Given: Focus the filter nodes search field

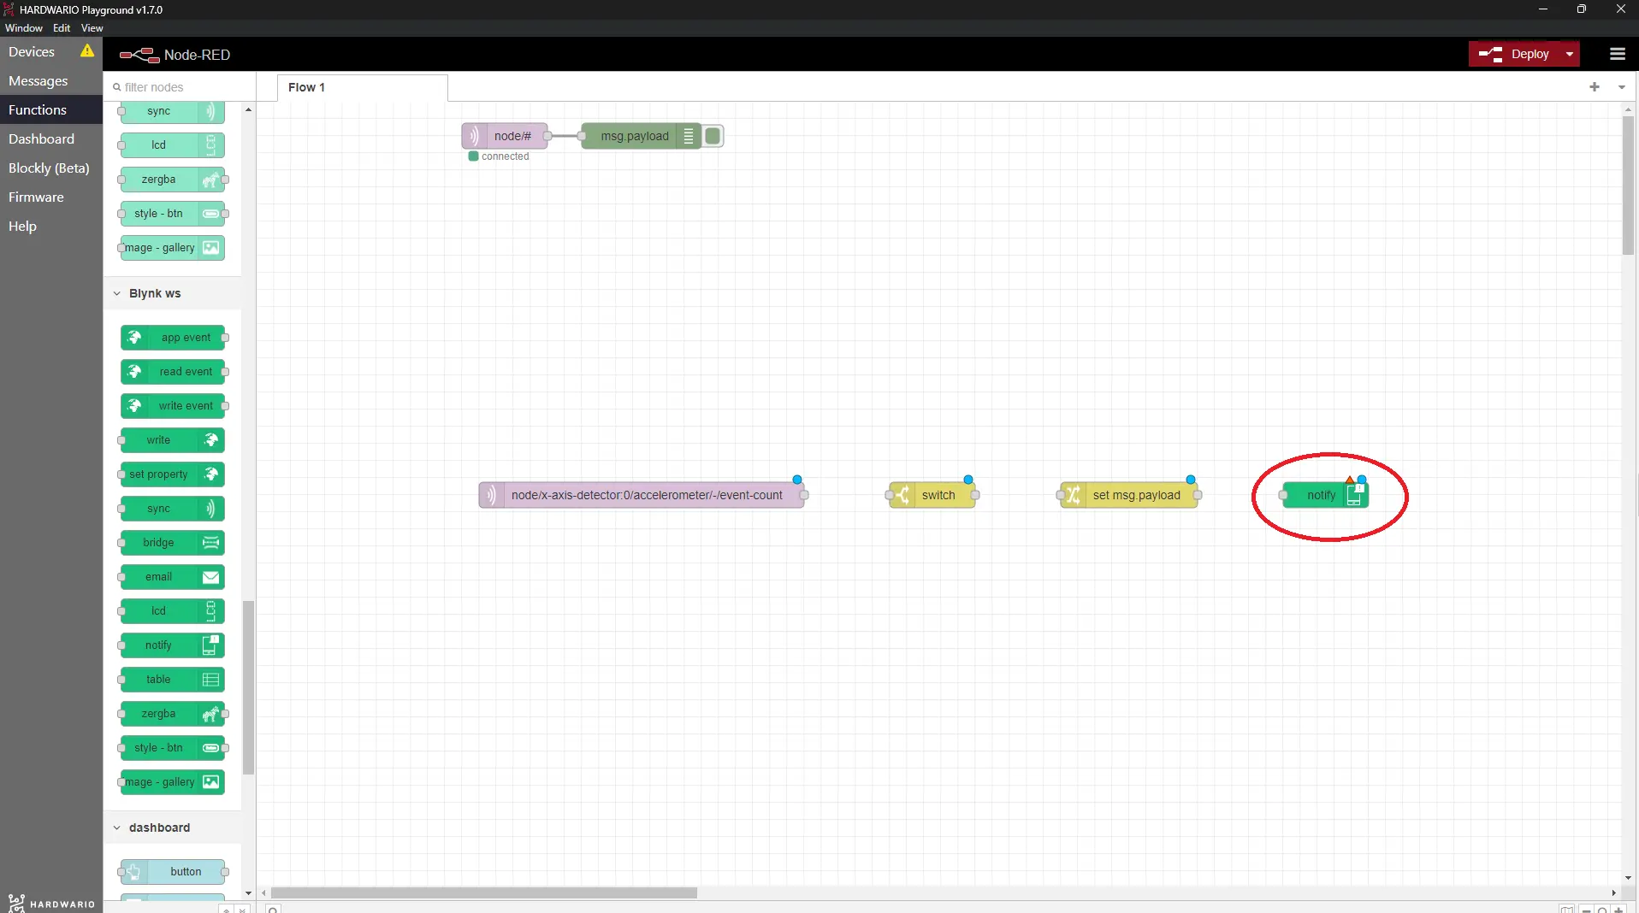Looking at the screenshot, I should click(180, 86).
